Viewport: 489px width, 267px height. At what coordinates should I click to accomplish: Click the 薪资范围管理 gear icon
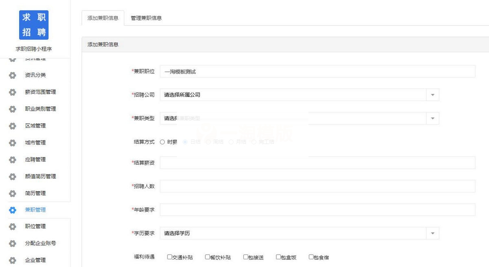point(12,92)
